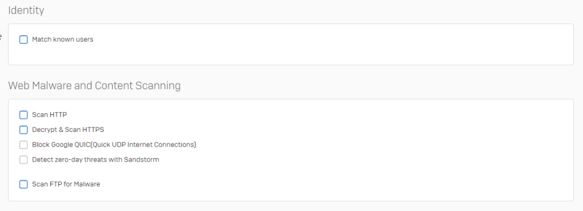Click the Block Google QUIC label text

coord(114,145)
